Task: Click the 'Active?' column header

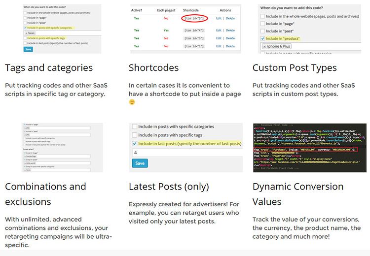Action: tap(136, 10)
